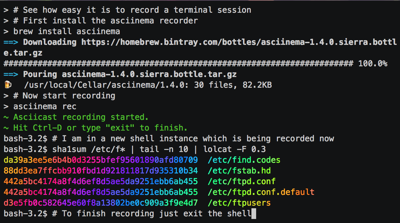Screen dimensions: 400x223
Task: Click the hash starting with 88dd3ea7
Action: [x=101, y=171]
